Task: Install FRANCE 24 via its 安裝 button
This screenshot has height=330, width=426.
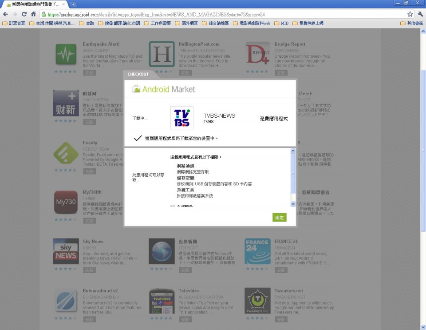Action: tap(281, 270)
